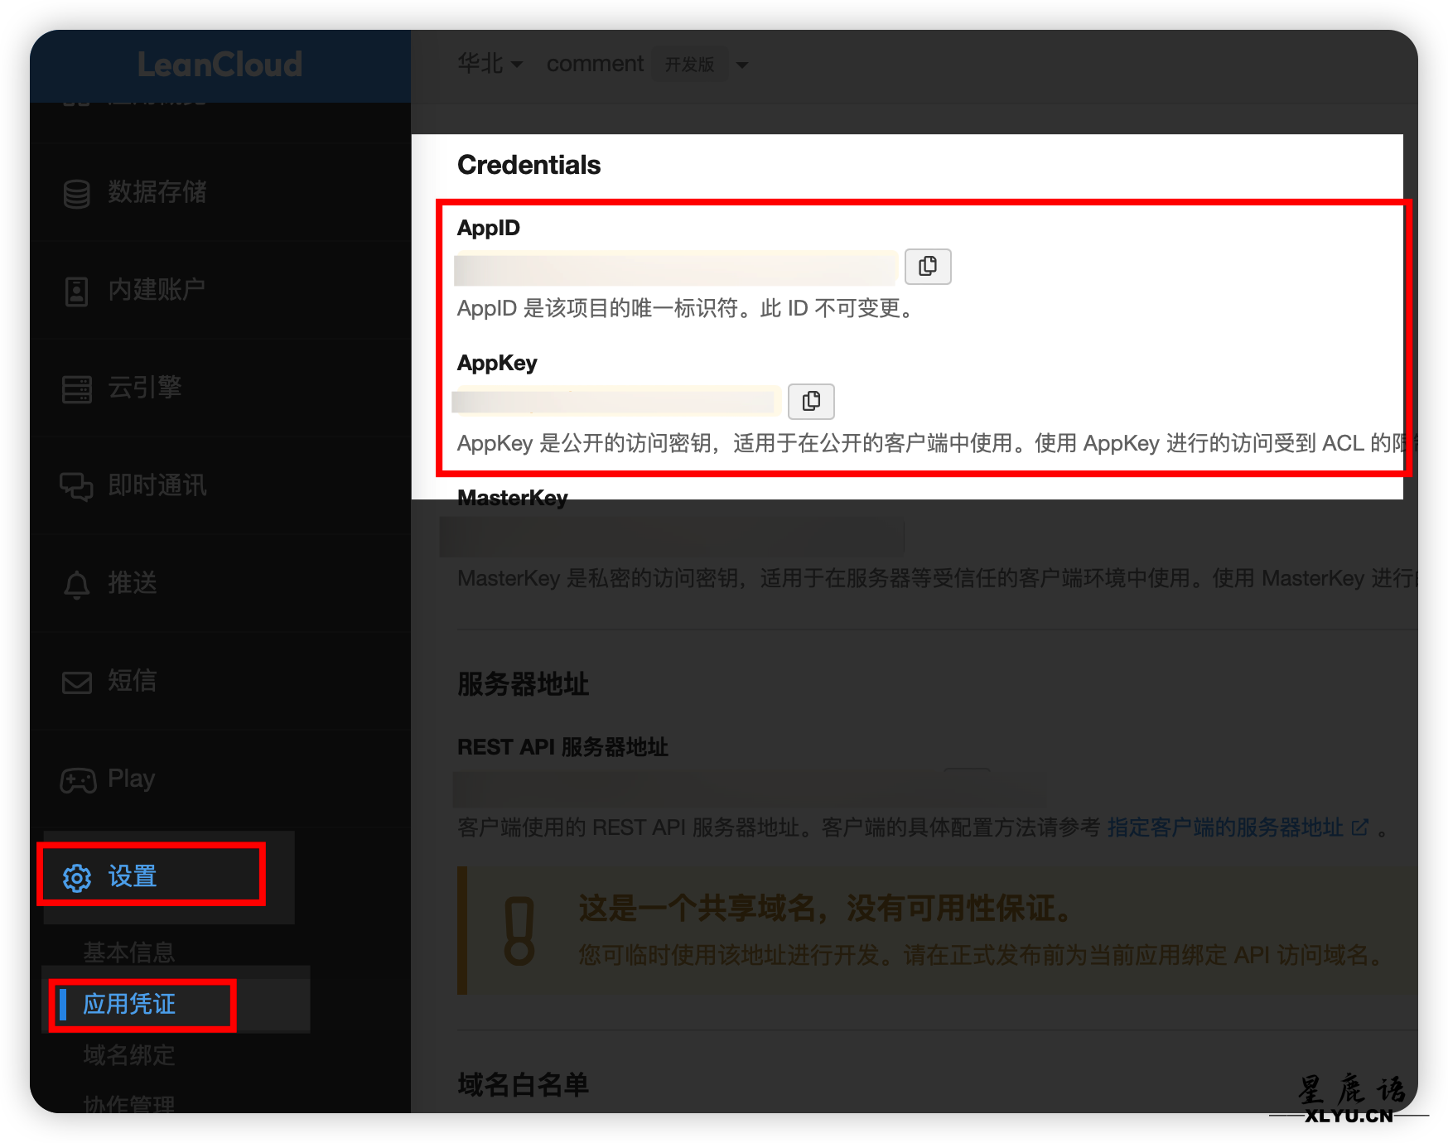Click the AppID label
1448x1143 pixels.
pos(489,228)
